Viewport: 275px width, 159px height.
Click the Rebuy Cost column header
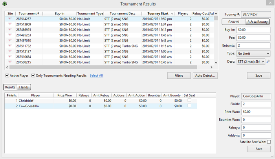point(200,13)
